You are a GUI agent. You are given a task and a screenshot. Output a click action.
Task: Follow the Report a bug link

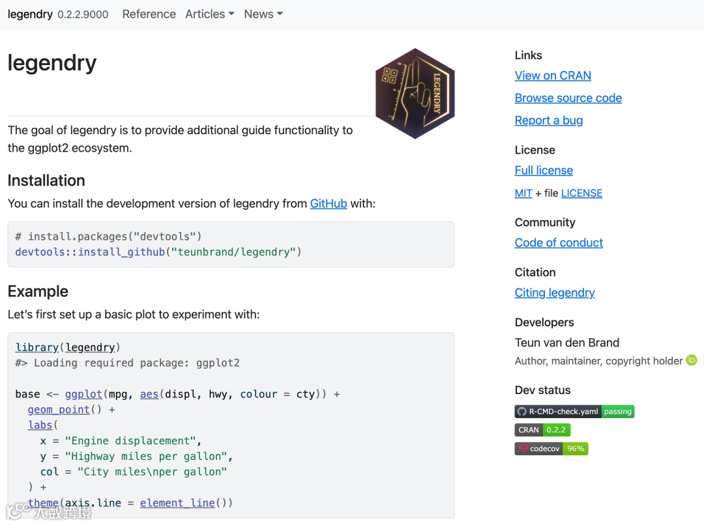point(548,121)
